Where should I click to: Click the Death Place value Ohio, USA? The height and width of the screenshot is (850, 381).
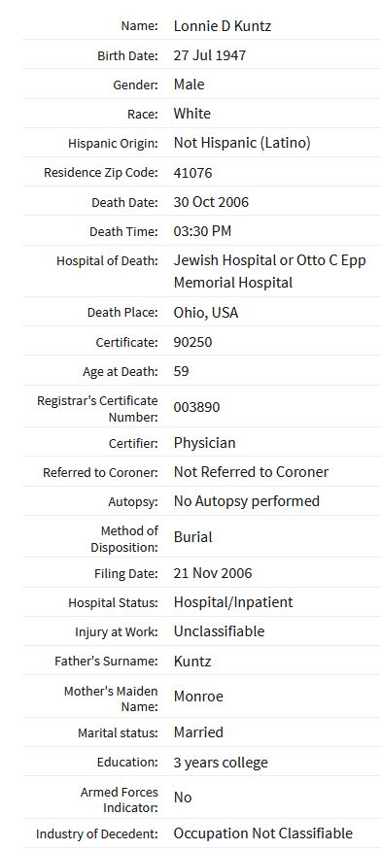tap(206, 313)
